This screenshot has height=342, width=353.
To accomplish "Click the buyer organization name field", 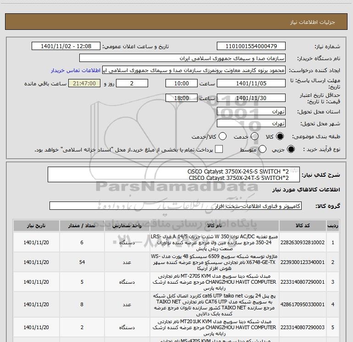I will click(182, 58).
